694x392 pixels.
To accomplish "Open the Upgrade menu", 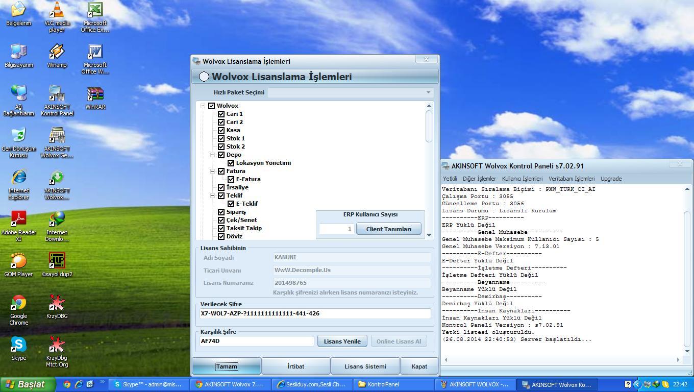I will tap(611, 179).
